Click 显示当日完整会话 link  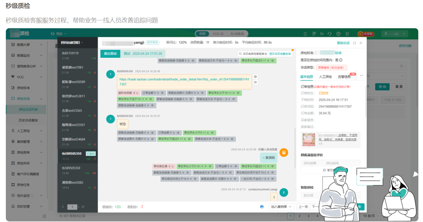point(280,54)
